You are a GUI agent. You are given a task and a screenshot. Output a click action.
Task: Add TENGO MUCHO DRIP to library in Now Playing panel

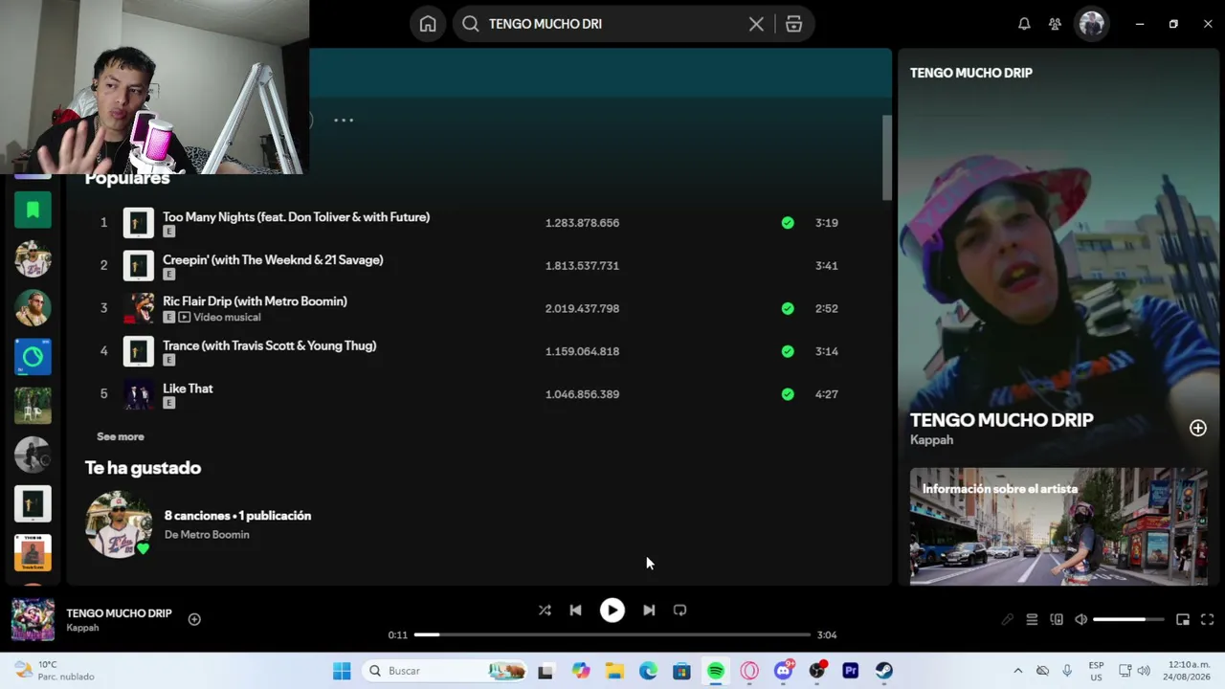pos(1198,428)
